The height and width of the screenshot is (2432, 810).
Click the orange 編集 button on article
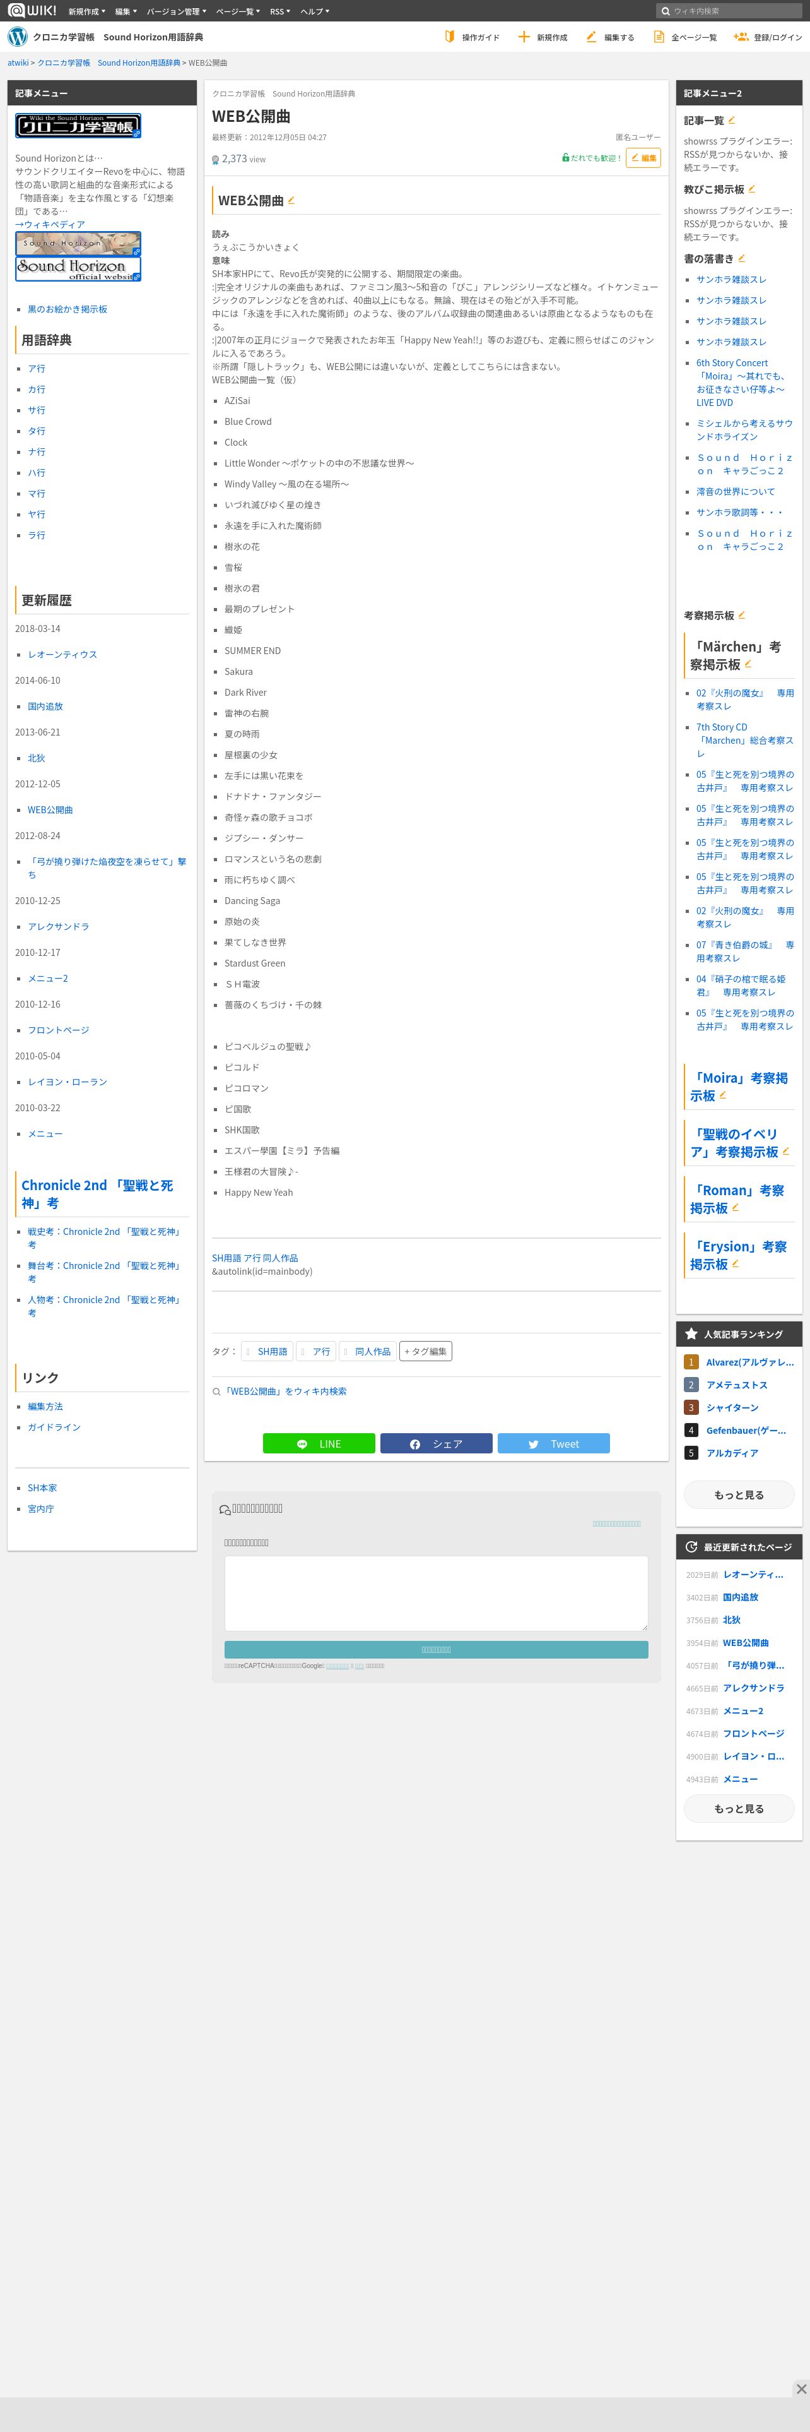click(x=643, y=158)
